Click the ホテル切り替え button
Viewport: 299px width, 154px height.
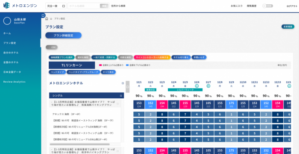[181, 57]
